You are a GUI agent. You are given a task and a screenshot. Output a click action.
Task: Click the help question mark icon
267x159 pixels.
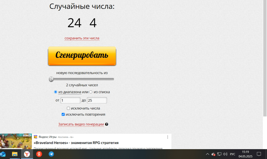point(107,124)
